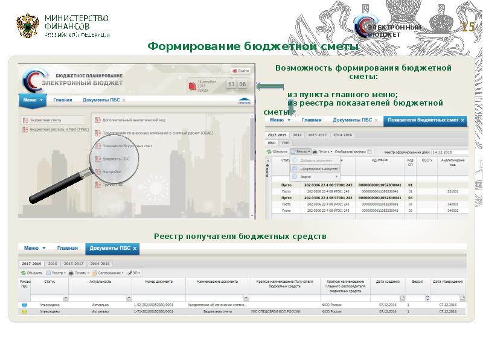This screenshot has width=483, height=362.
Task: Select the 2015-2017 tab in the bottom panel
Action: (74, 264)
